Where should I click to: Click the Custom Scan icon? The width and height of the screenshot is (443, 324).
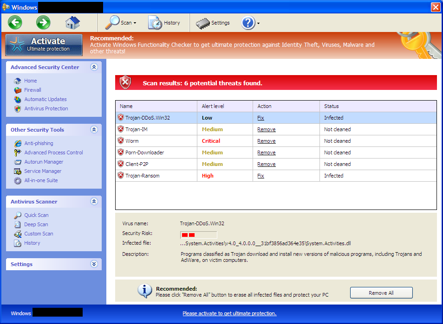click(x=18, y=234)
